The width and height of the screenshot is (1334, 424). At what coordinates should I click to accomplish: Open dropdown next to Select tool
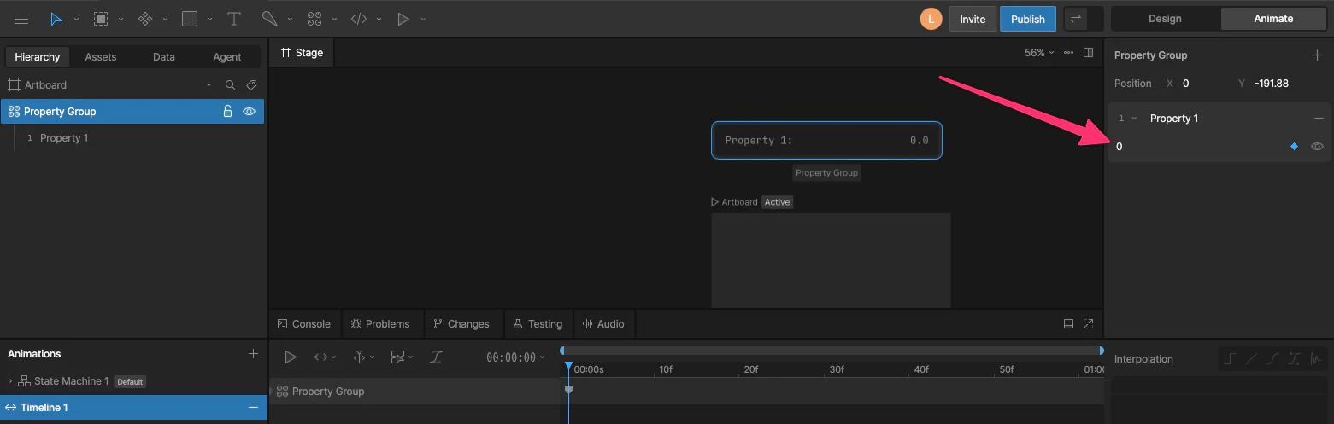(x=76, y=20)
